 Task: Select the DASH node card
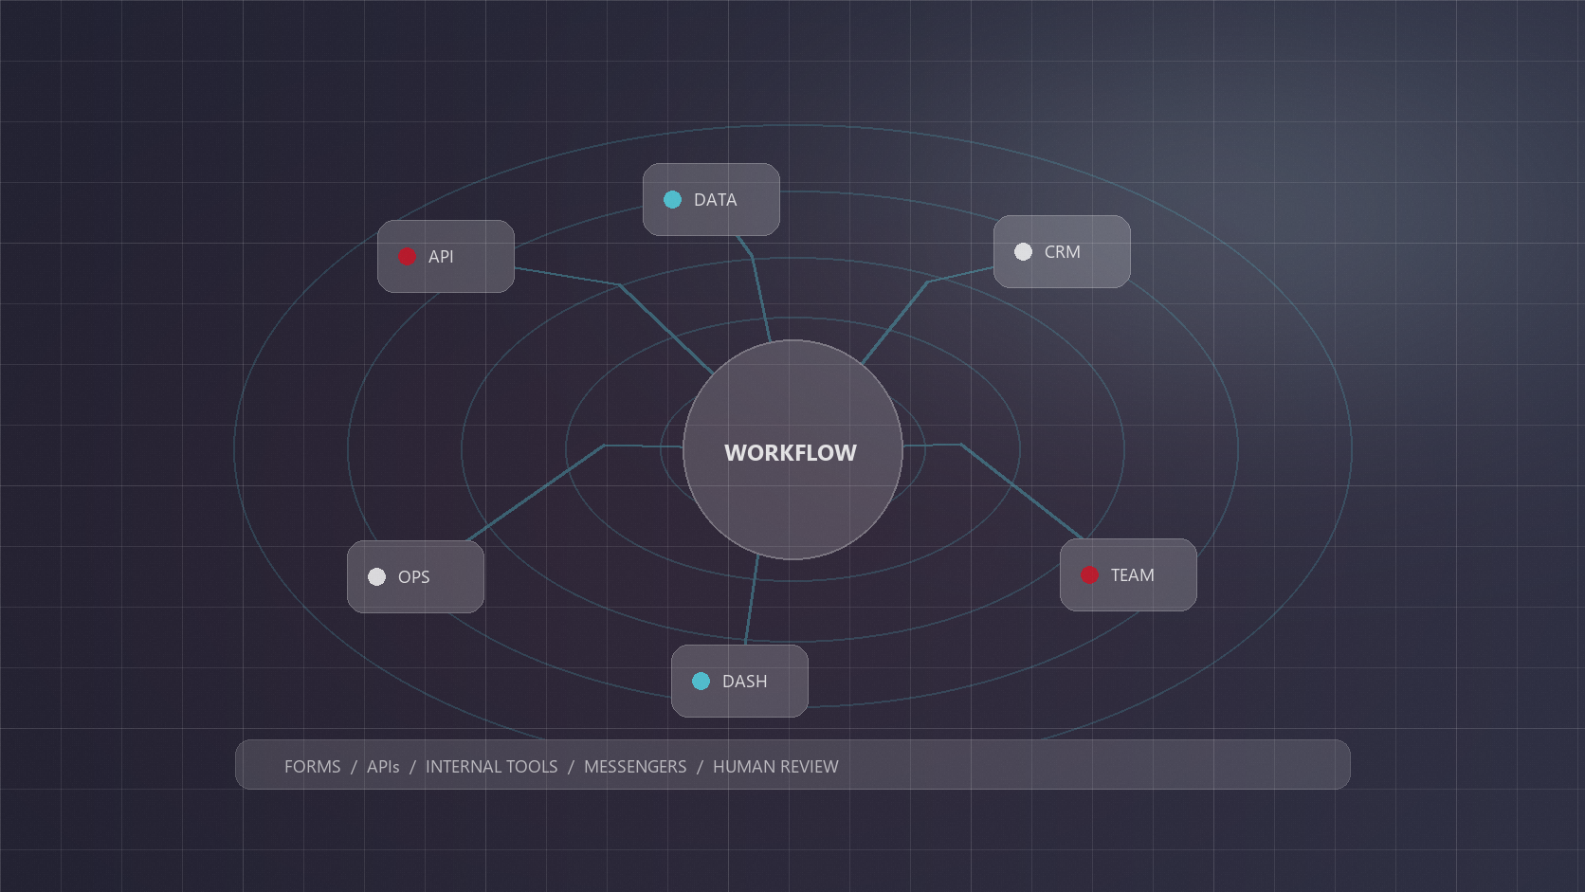coord(739,682)
